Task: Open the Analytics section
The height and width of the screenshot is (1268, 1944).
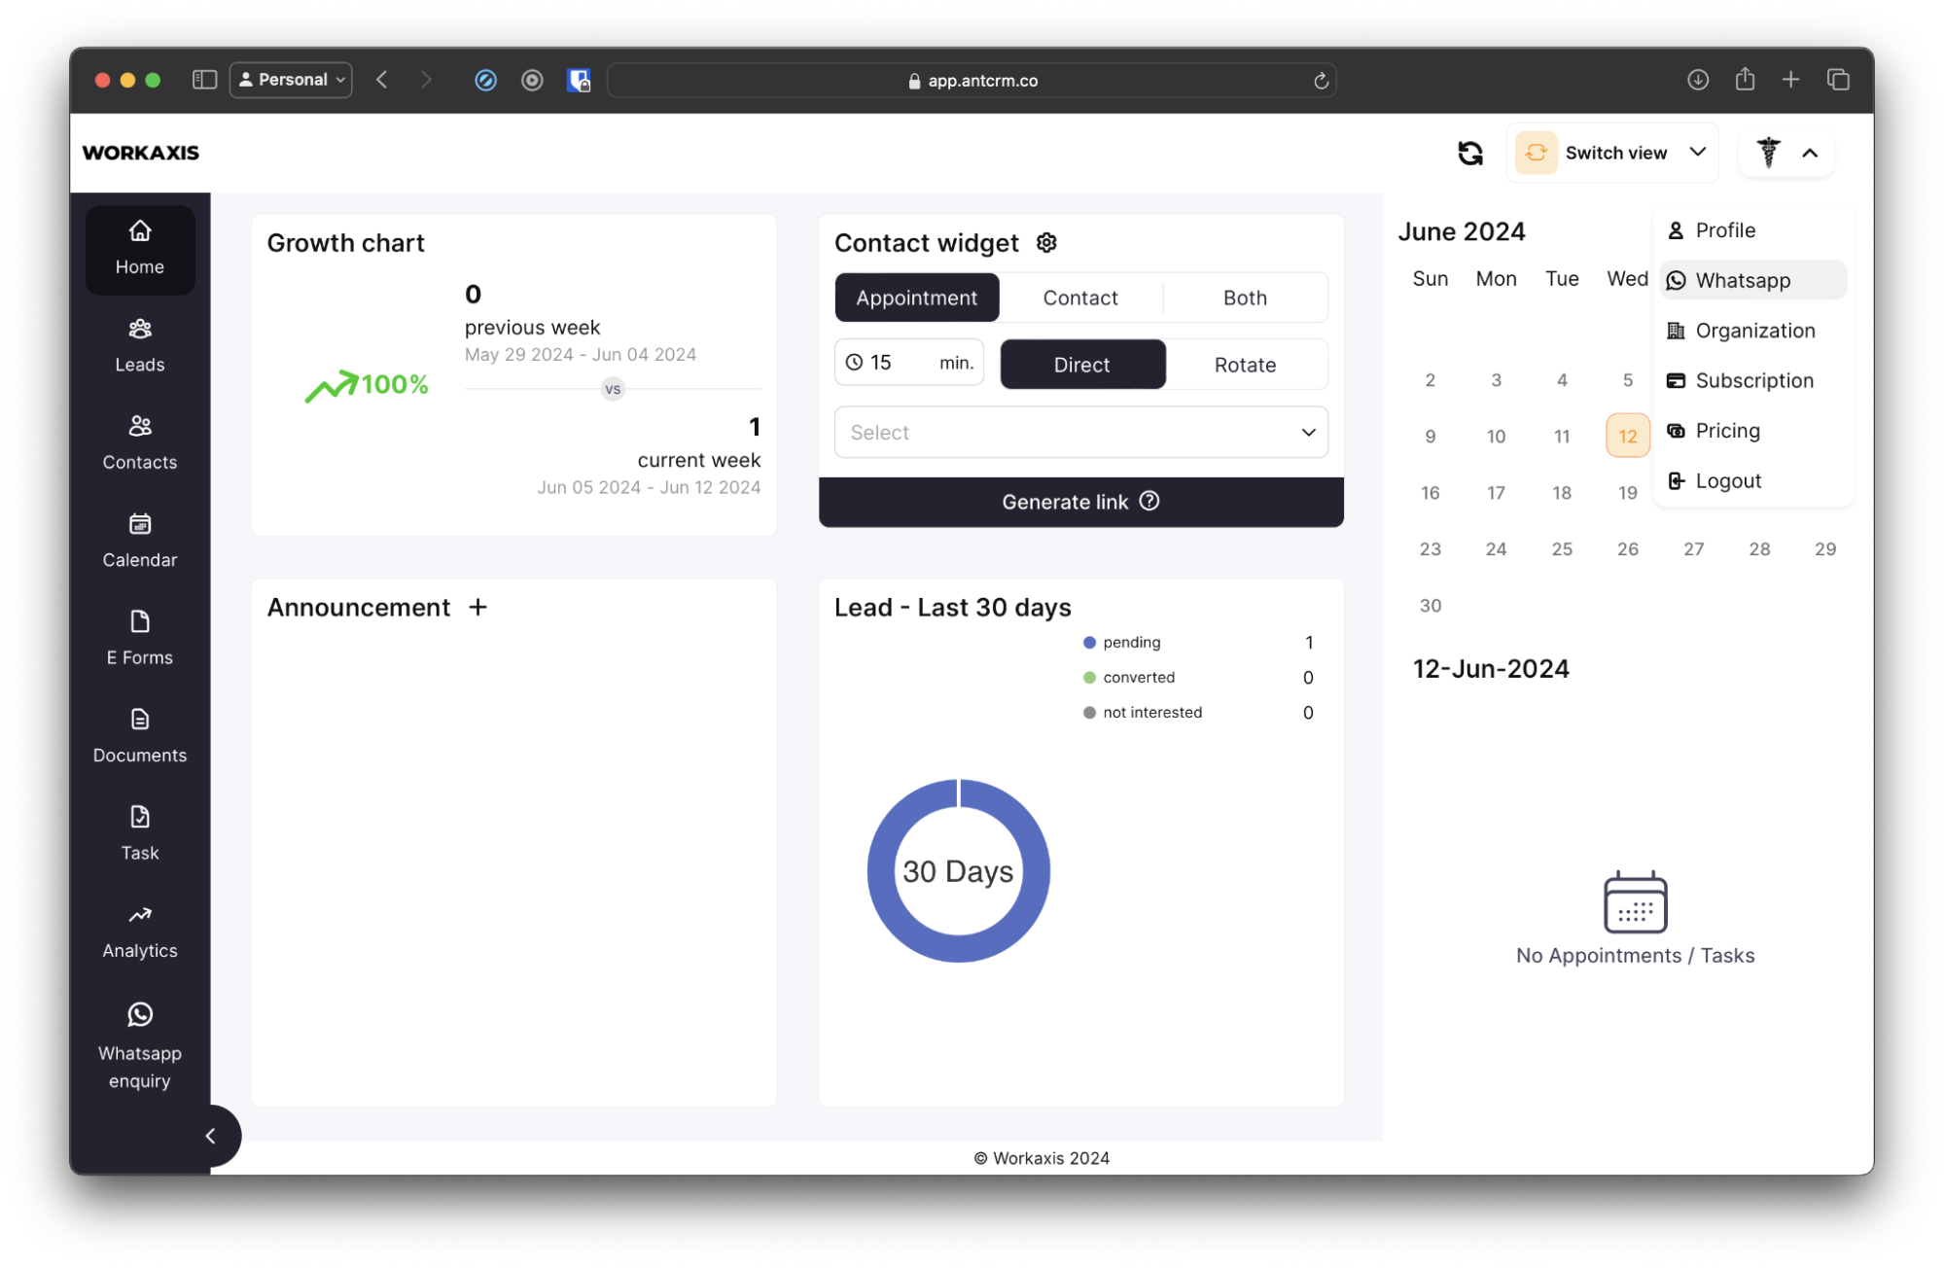Action: tap(139, 931)
